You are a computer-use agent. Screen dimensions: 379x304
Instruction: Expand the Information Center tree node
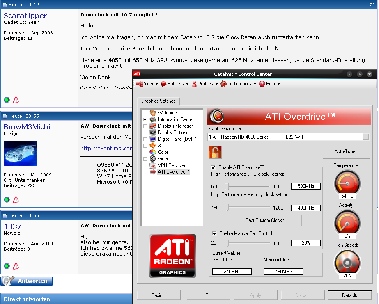coord(145,119)
